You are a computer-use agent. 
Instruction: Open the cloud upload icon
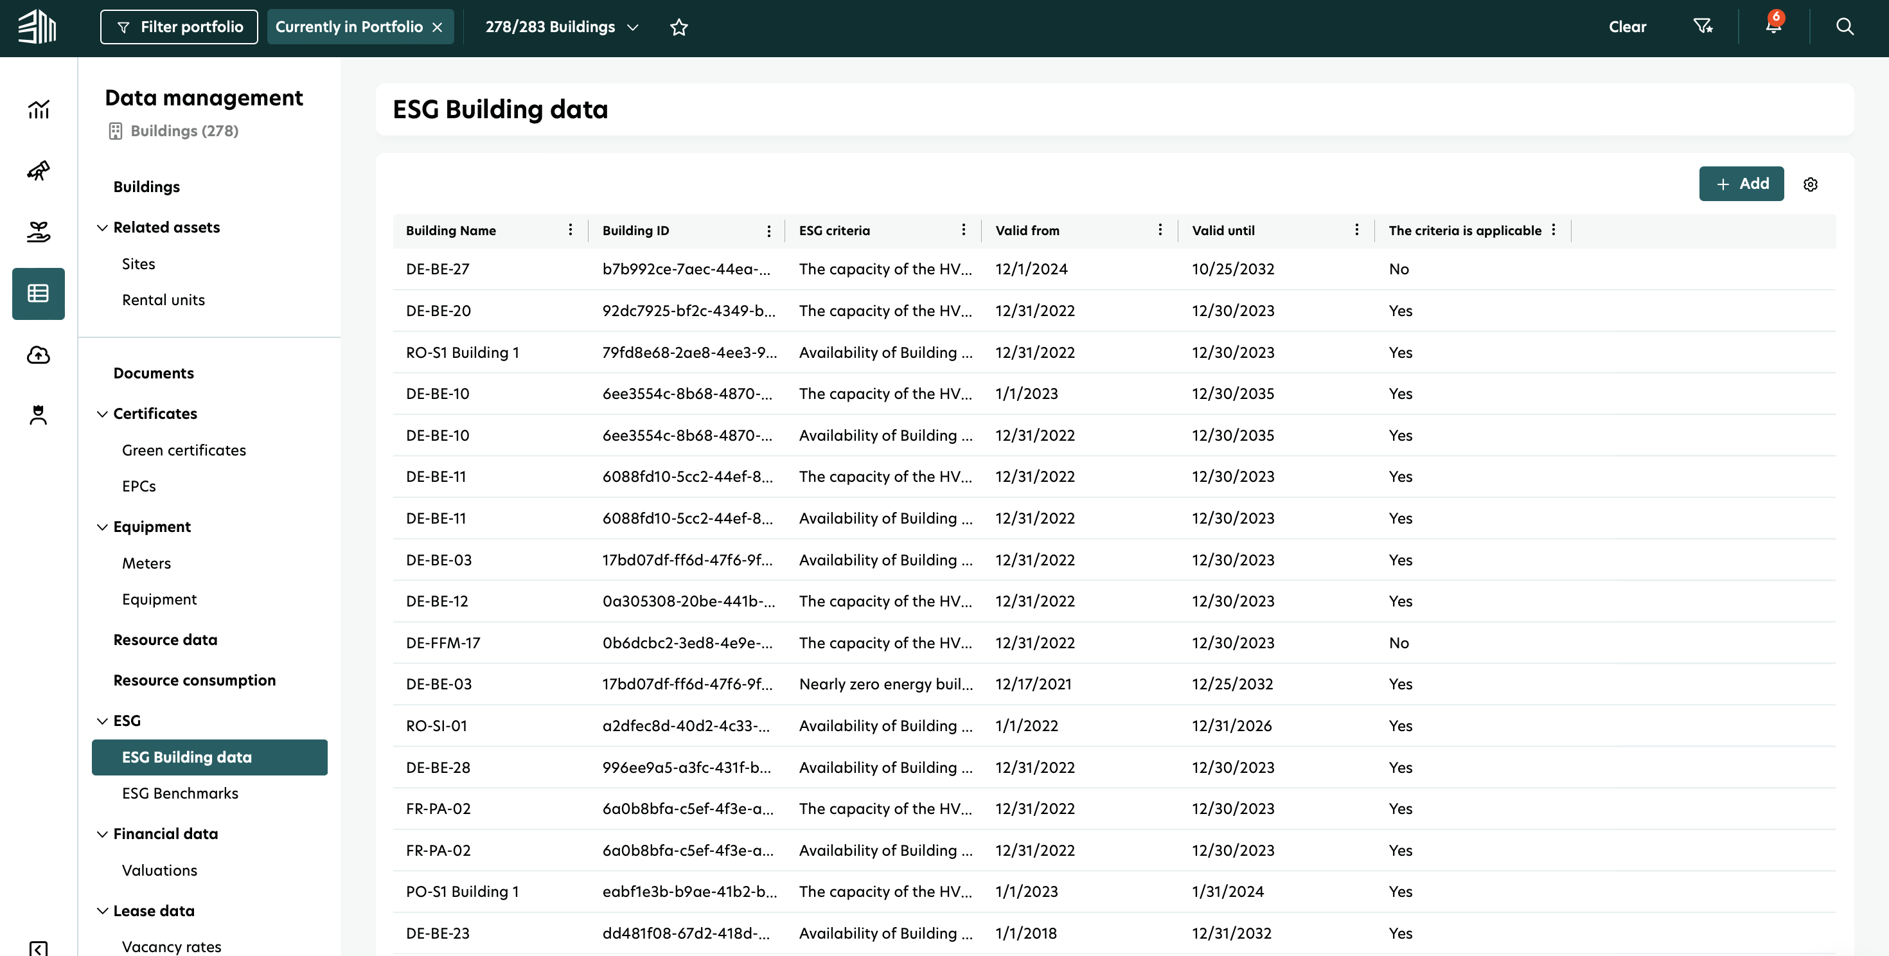[38, 355]
